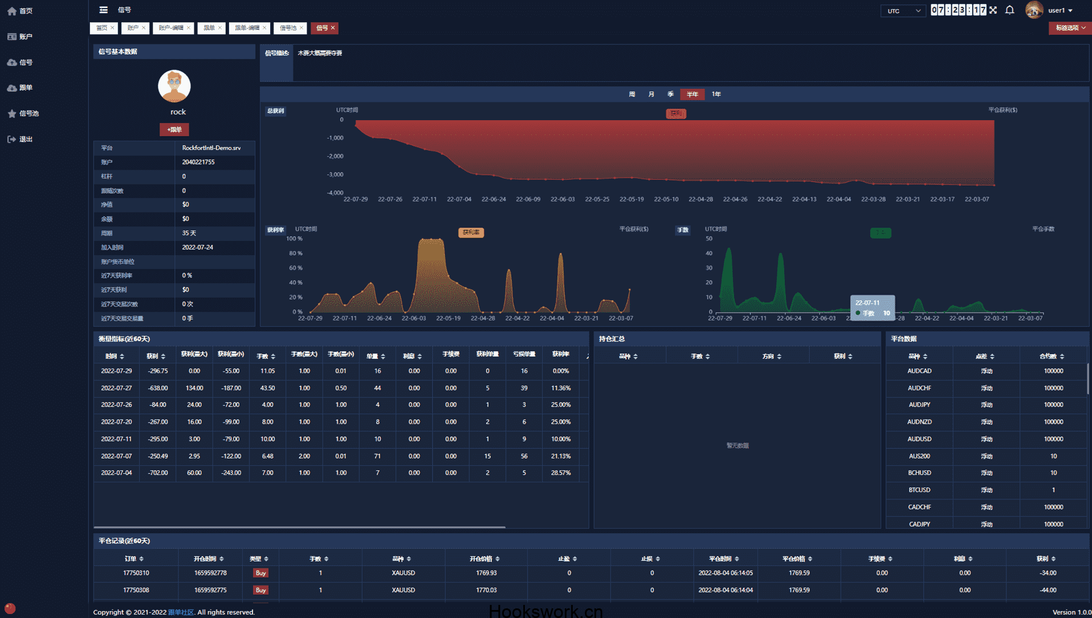Toggle fullscreen with the expand icon

pos(993,10)
